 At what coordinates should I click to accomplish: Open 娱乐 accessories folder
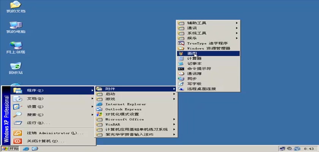(208, 38)
